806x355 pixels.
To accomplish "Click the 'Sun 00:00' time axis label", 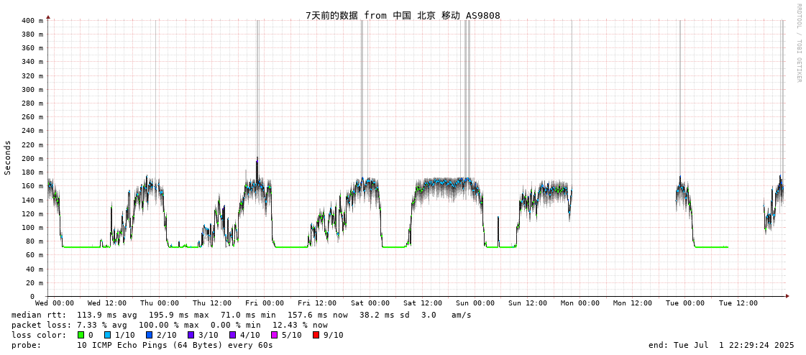I will (x=475, y=303).
